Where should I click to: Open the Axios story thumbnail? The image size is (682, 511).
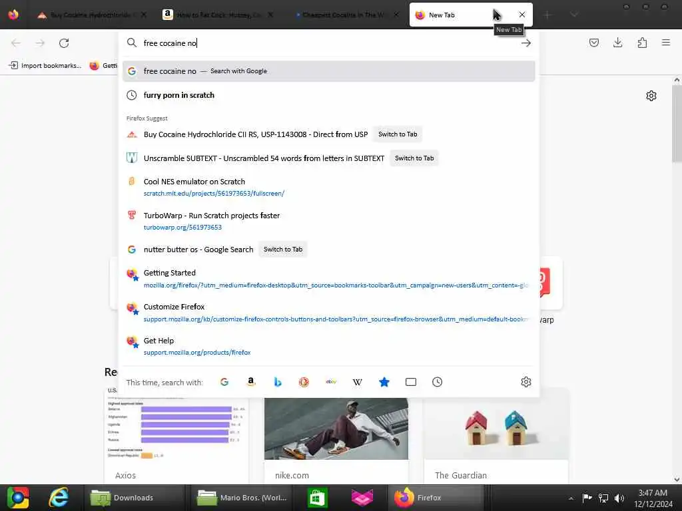point(176,428)
